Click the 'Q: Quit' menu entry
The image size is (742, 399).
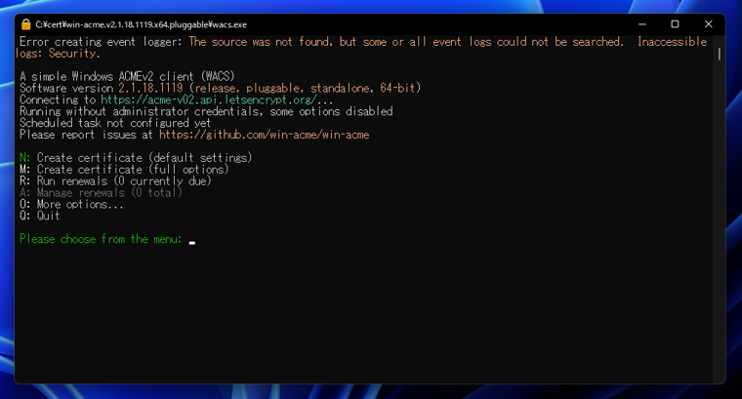(x=40, y=217)
